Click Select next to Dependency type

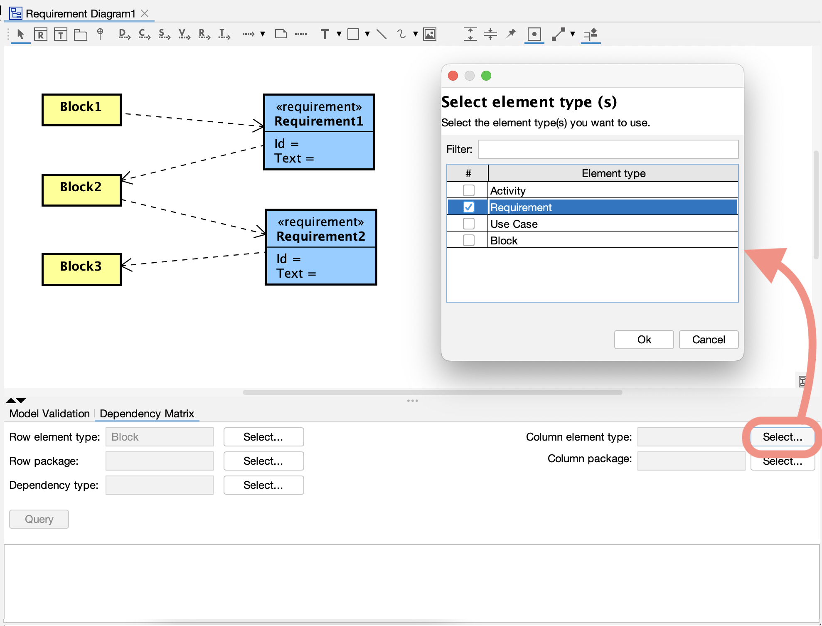point(263,485)
